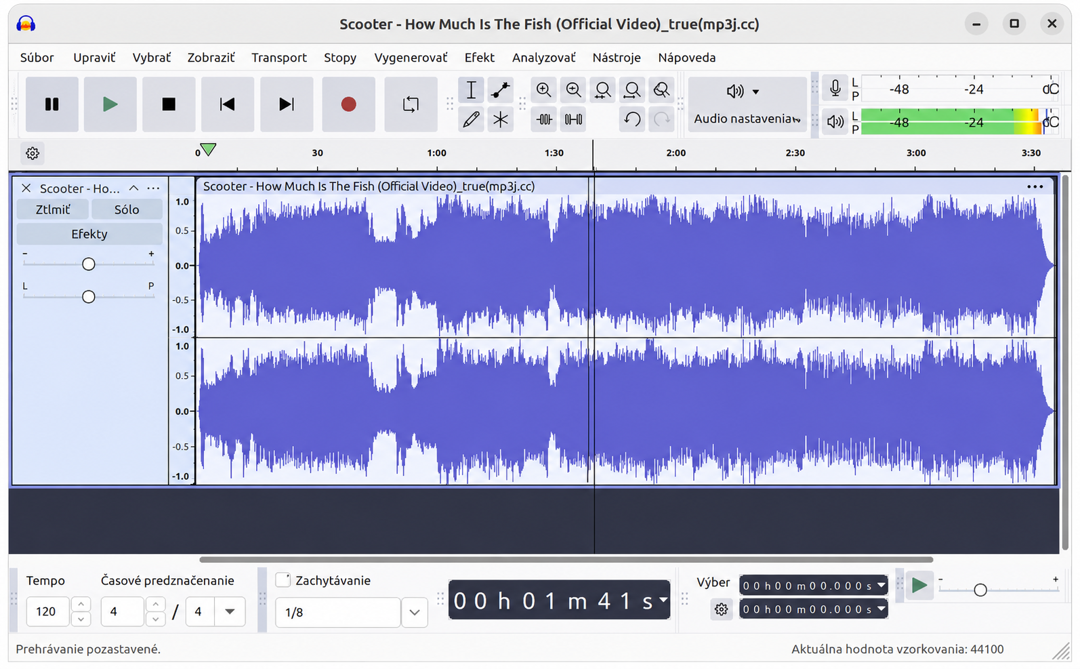Open time display format dropdown arrow
Viewport: 1080px width, 669px height.
coord(663,600)
